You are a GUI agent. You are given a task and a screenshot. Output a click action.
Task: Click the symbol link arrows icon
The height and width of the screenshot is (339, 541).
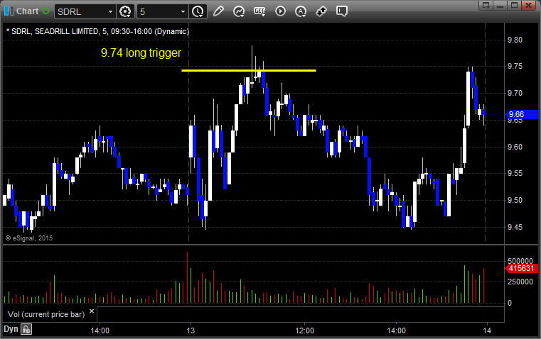(321, 11)
